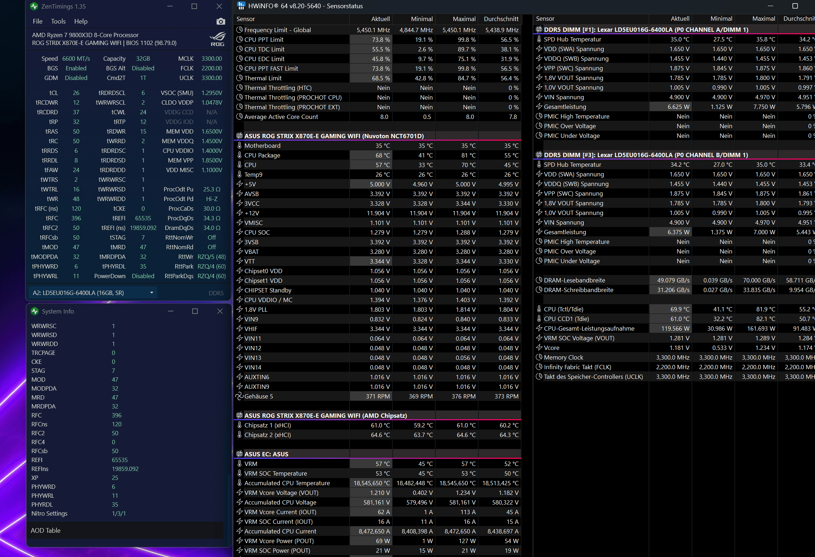Image resolution: width=815 pixels, height=557 pixels.
Task: Click the thermometer icon beside SPD Hub Temperatur DIMM #1
Action: pyautogui.click(x=539, y=39)
